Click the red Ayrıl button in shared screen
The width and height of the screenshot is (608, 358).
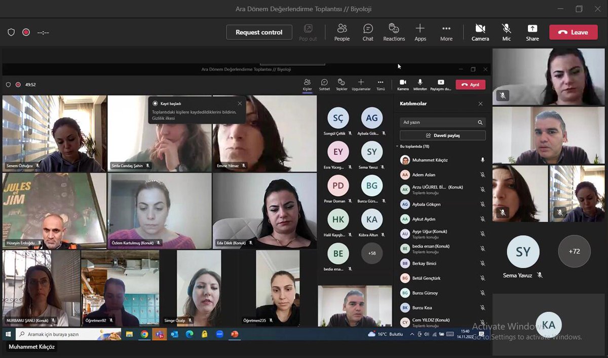471,85
